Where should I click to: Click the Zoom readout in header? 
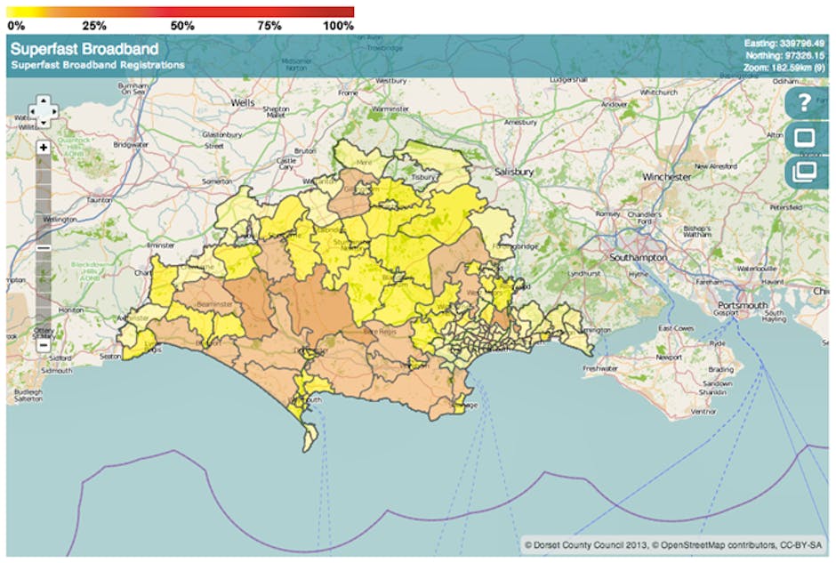pos(788,68)
